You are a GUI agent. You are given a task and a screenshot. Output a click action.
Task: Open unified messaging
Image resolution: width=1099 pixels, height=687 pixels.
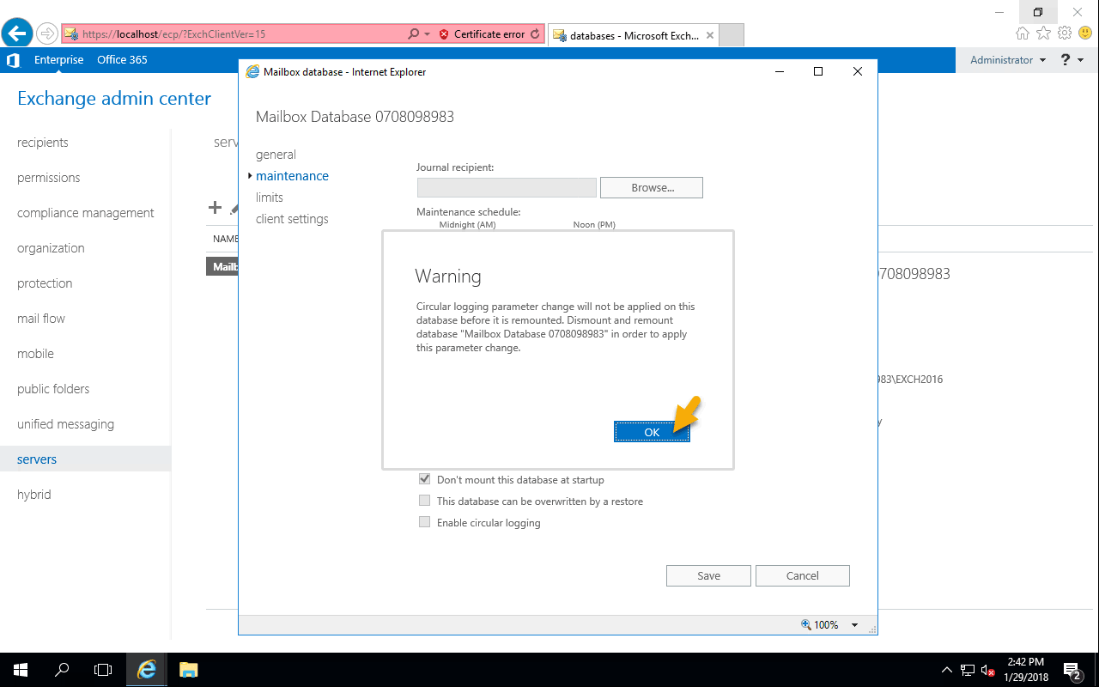tap(65, 424)
